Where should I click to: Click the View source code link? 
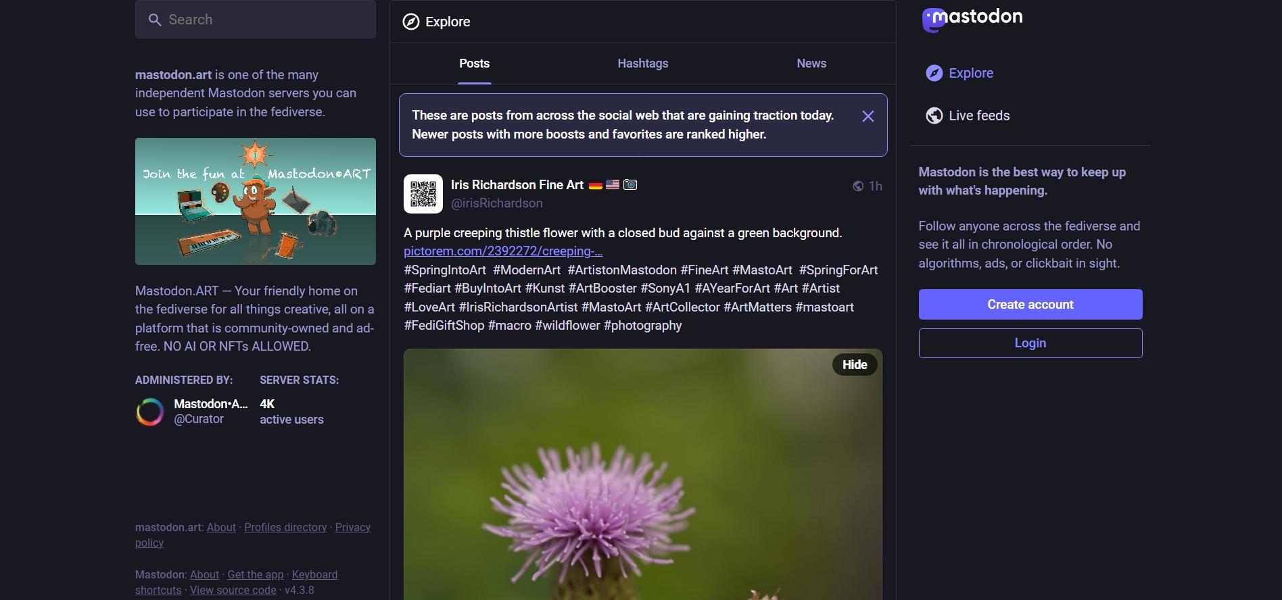(233, 591)
